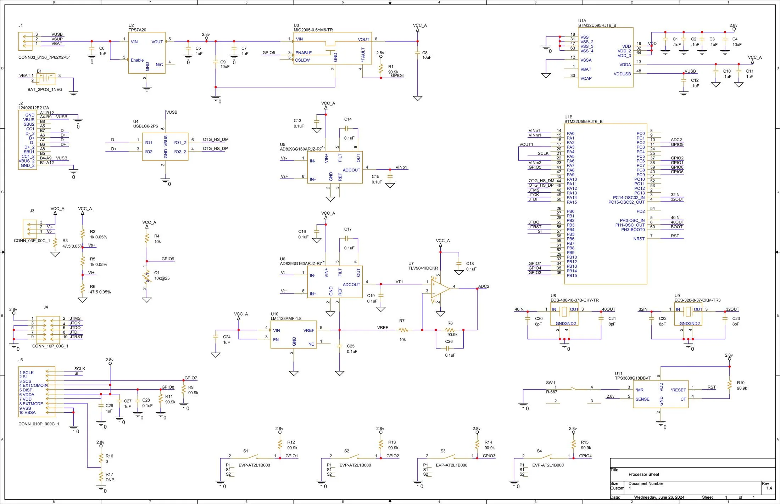Click the TPS3808G18DBVT part label

tap(633, 378)
